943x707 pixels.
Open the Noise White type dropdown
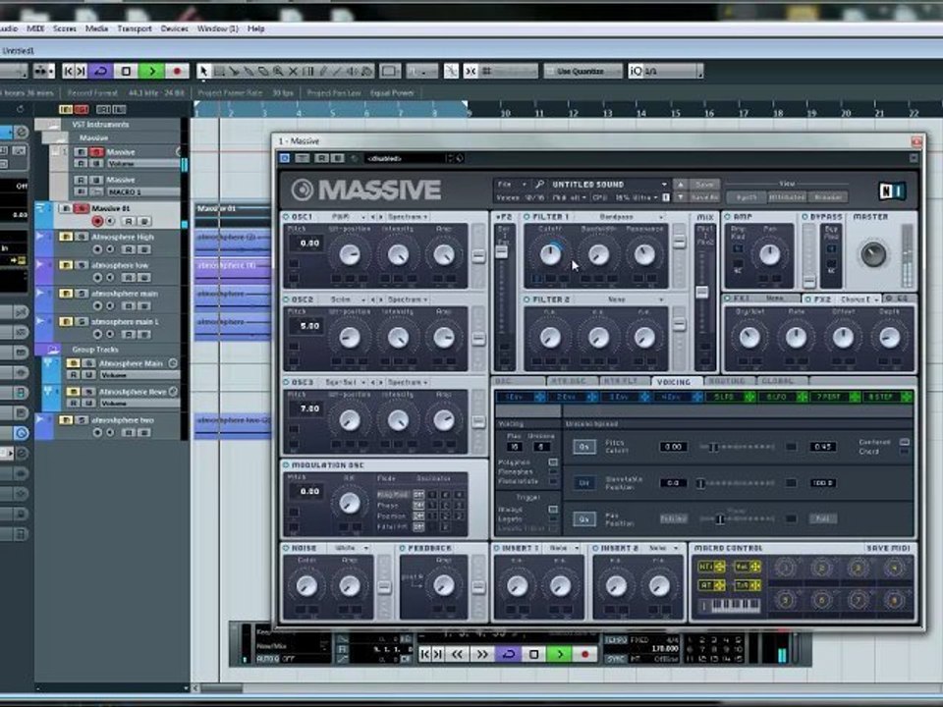[x=352, y=548]
